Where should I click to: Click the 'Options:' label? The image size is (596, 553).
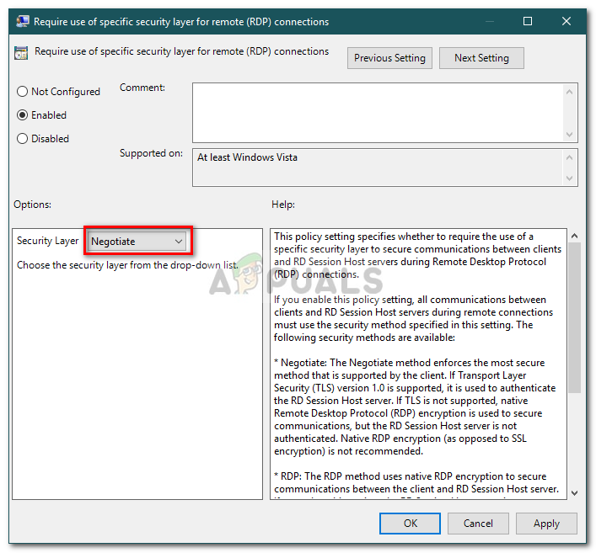32,205
